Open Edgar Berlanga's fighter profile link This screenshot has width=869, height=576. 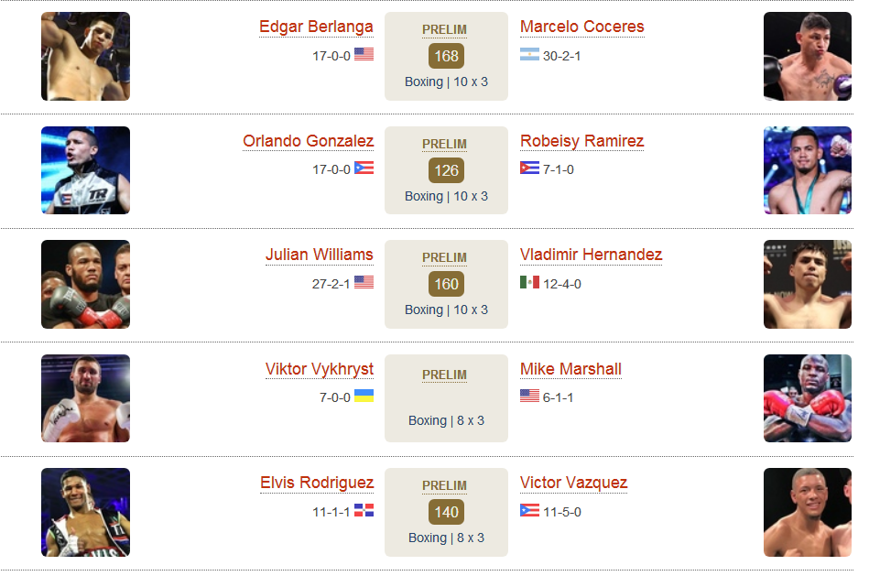316,27
